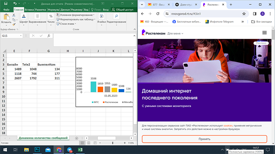Image resolution: width=275 pixels, height=154 pixels.
Task: Open the Chrome side panel icon
Action: click(255, 14)
